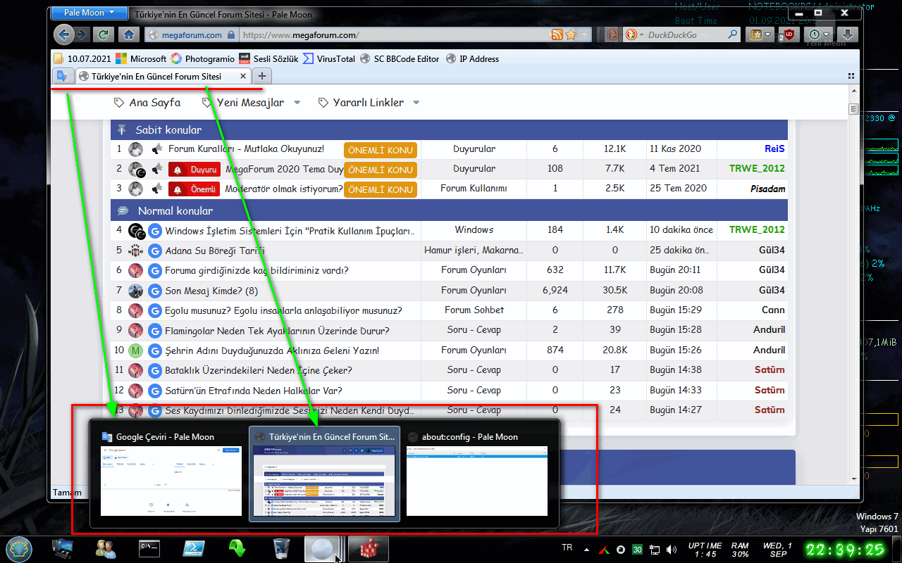Screen dimensions: 902x563
Task: Expand the Yararlı Linkler dropdown arrow
Action: (416, 103)
